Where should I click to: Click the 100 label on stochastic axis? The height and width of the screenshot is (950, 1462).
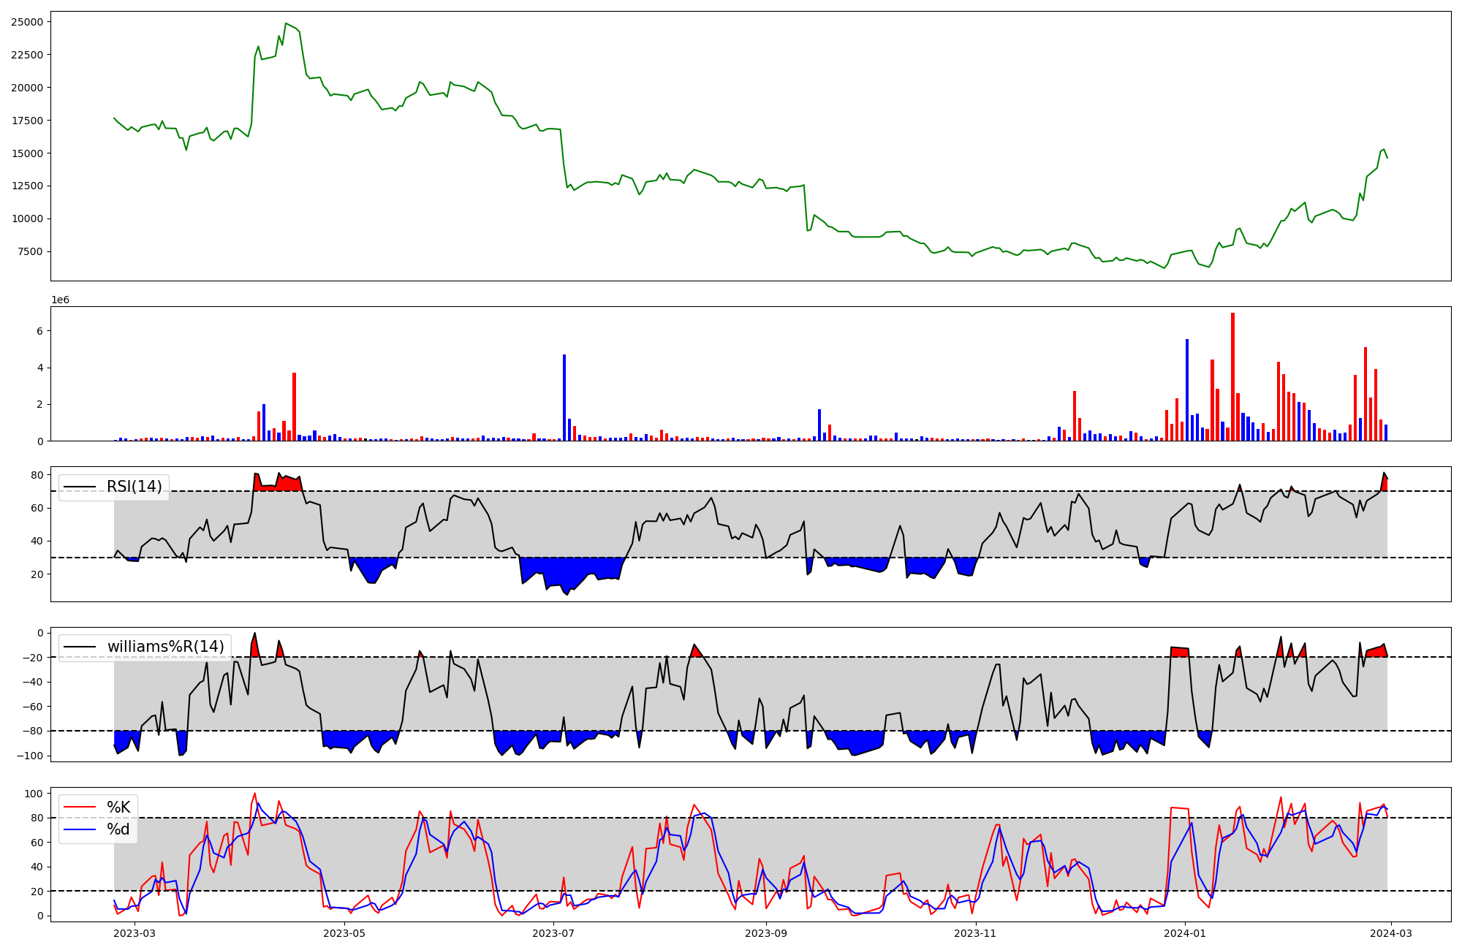pyautogui.click(x=35, y=793)
